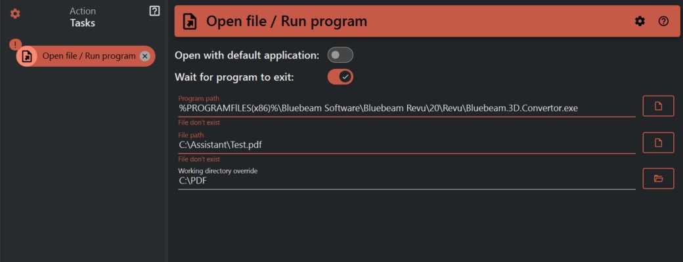Select the Open file / Run program task

tap(86, 56)
